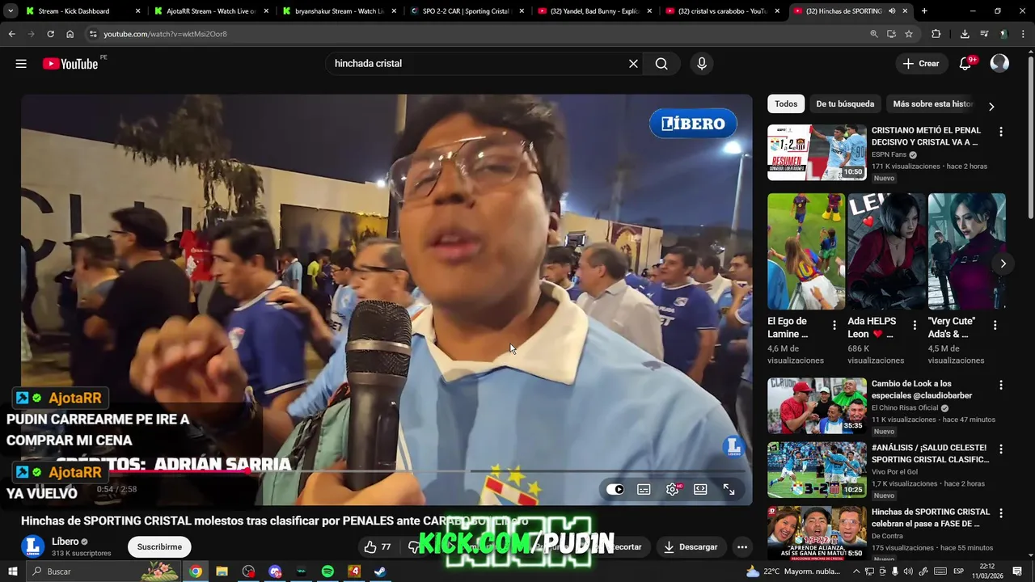The width and height of the screenshot is (1035, 582).
Task: Open the Líbero channel avatar
Action: pos(33,547)
